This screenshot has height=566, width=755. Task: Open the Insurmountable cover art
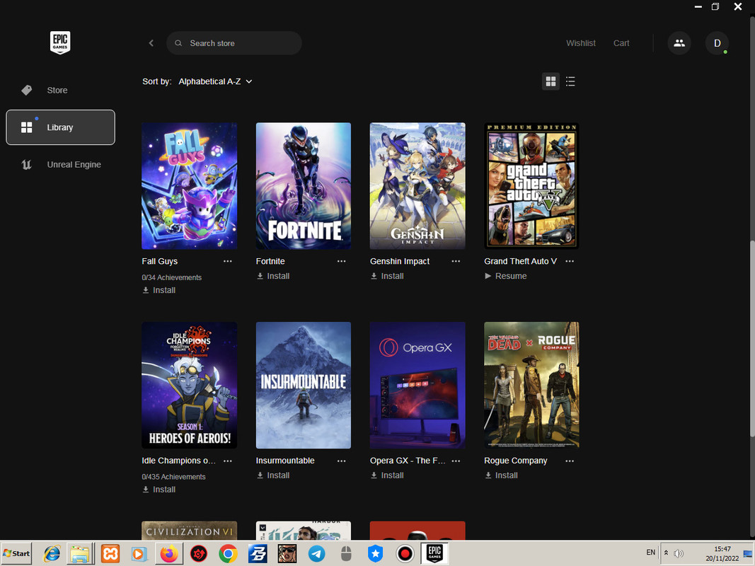(x=304, y=385)
